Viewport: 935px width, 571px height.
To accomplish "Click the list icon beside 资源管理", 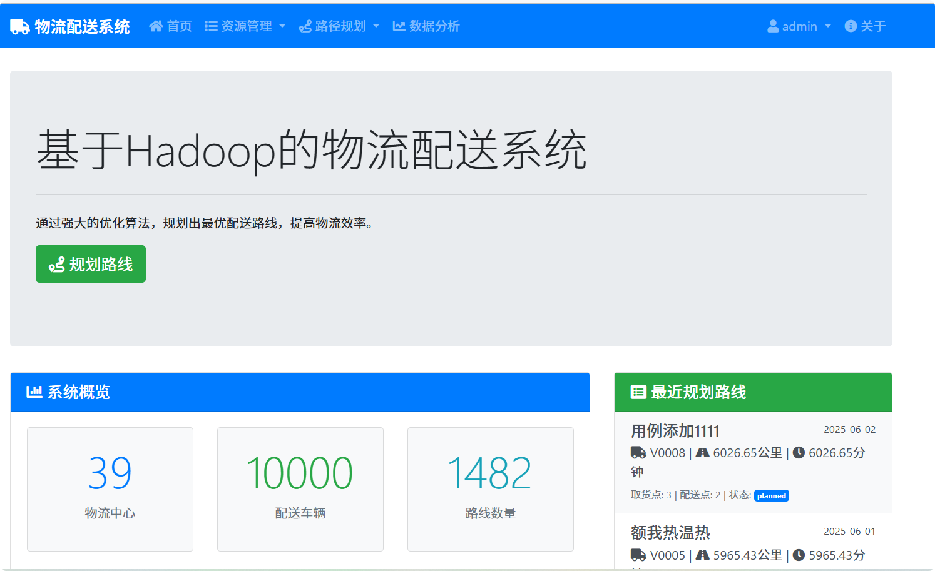I will [211, 26].
